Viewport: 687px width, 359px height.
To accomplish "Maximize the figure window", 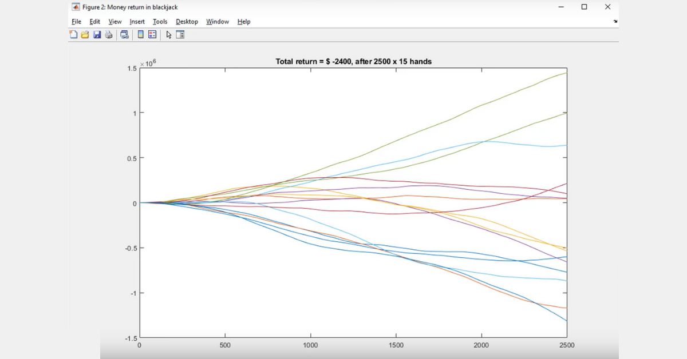I will [x=584, y=7].
